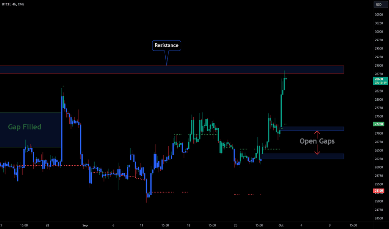Viewport: 389px width, 229px height.
Task: Click the 29500 price axis label
Action: 379,49
